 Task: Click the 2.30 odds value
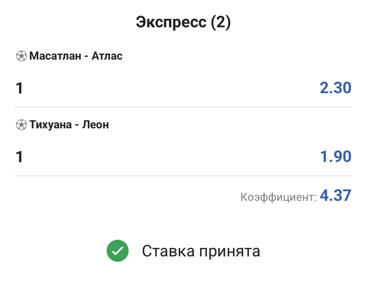[x=335, y=88]
